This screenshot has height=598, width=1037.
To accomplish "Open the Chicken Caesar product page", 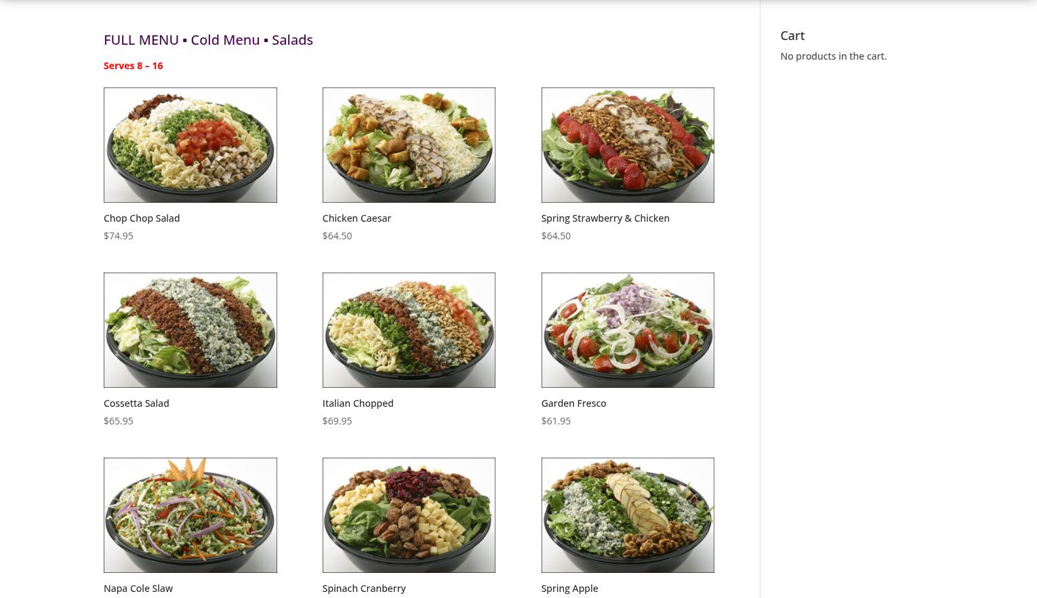I will (357, 218).
